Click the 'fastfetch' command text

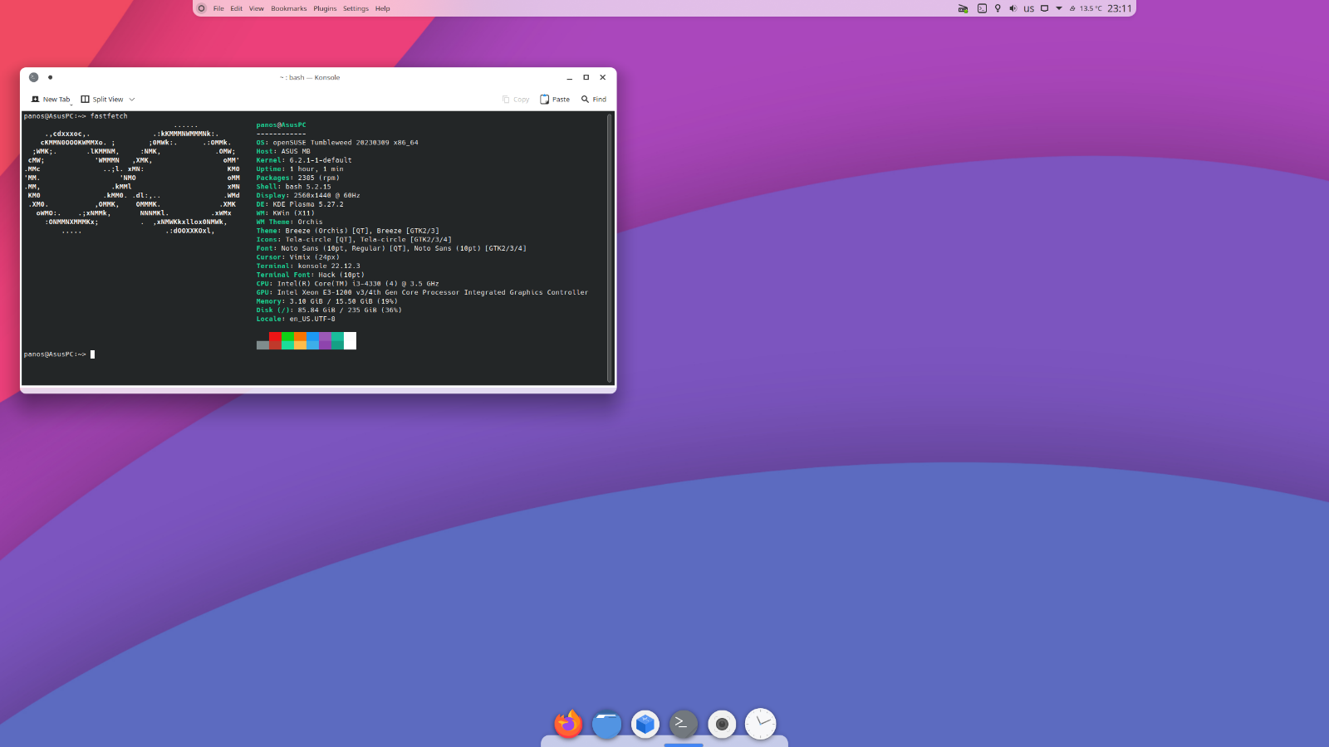point(109,116)
